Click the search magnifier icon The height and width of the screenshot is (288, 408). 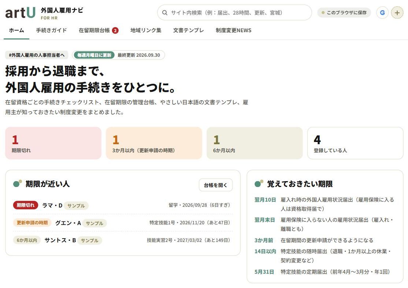pyautogui.click(x=165, y=13)
